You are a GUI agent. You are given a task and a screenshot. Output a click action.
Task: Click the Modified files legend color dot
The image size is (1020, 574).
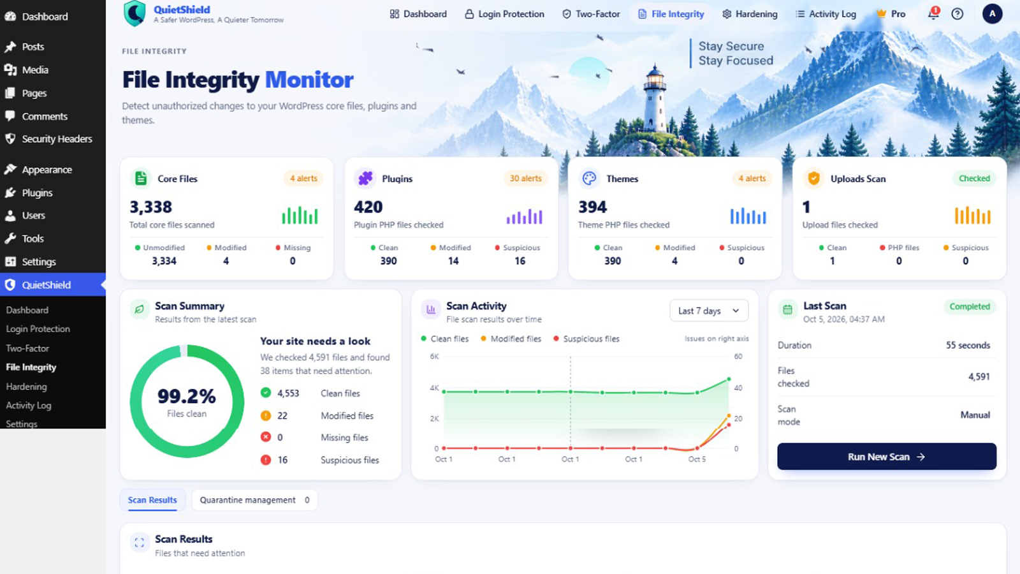484,339
